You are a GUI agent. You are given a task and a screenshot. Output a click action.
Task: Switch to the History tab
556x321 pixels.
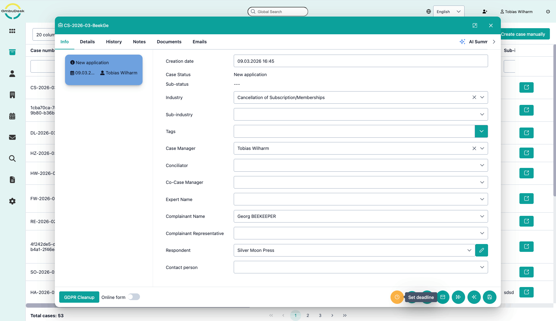point(114,42)
